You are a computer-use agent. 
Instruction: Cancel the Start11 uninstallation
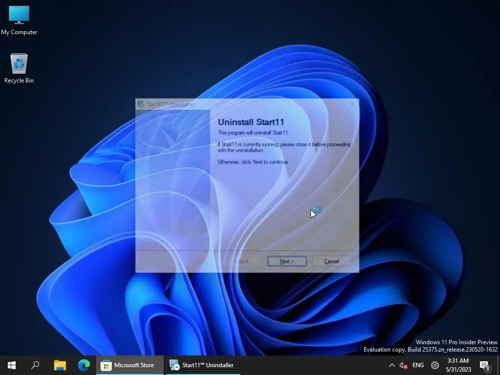(x=332, y=261)
